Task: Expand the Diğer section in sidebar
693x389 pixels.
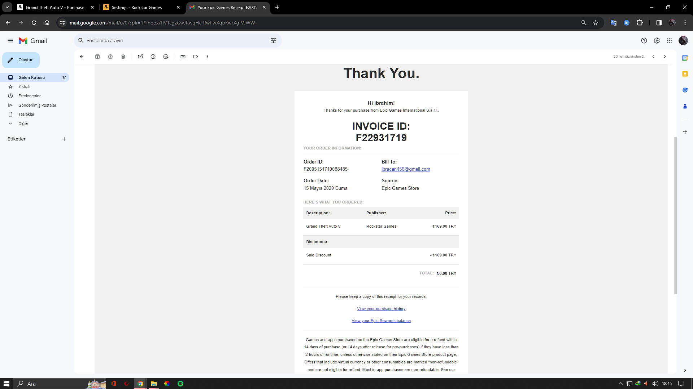Action: point(23,124)
